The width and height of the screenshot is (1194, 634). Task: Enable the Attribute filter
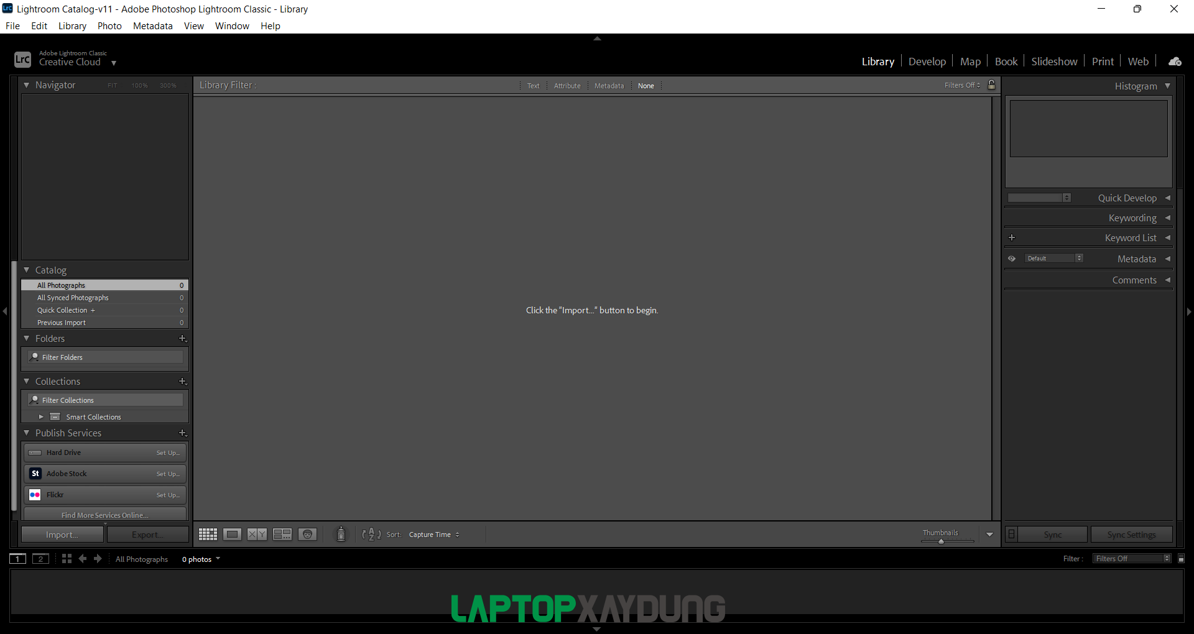click(x=567, y=85)
